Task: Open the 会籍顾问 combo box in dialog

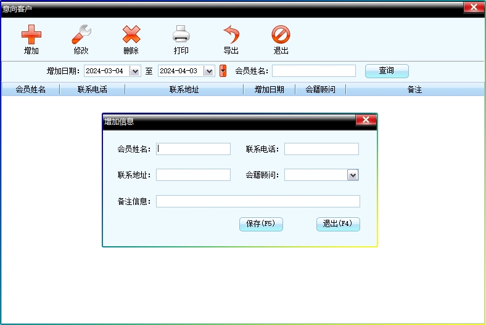Action: pyautogui.click(x=352, y=175)
